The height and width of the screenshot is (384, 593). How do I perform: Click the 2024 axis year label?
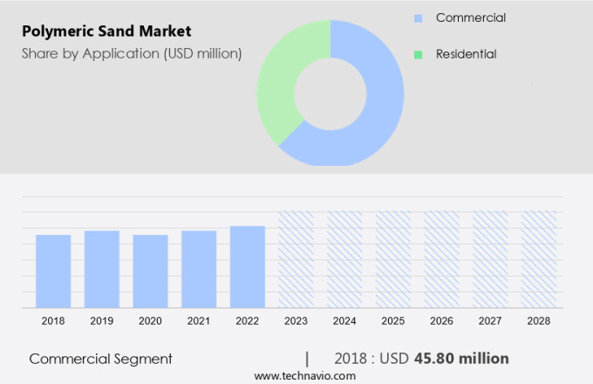point(344,321)
